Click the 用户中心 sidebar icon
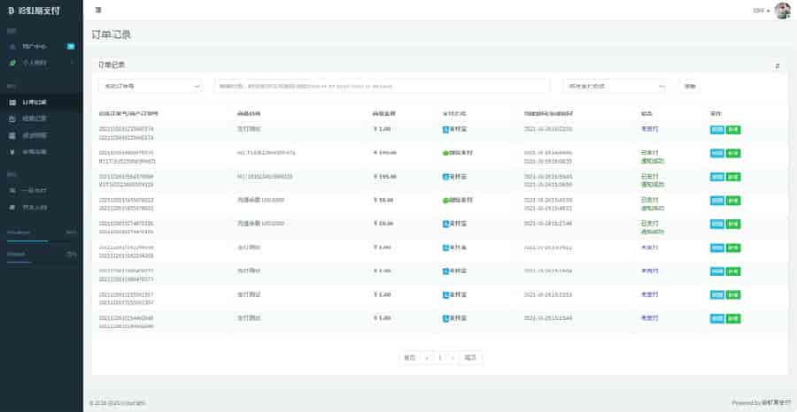 click(12, 46)
